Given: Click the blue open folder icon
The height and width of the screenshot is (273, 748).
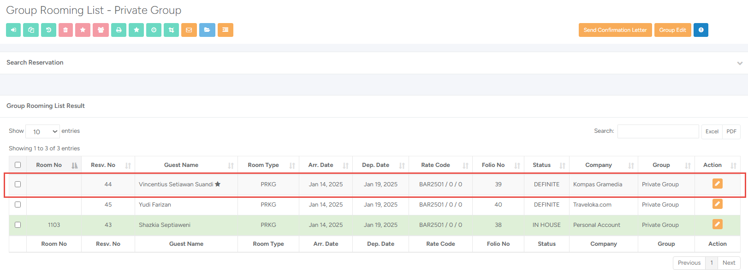Looking at the screenshot, I should tap(207, 30).
